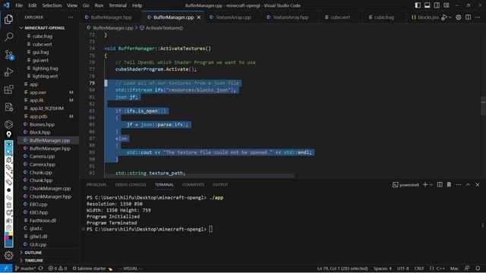Close the BufferManager.cpp tab
This screenshot has width=486, height=273.
coord(199,17)
